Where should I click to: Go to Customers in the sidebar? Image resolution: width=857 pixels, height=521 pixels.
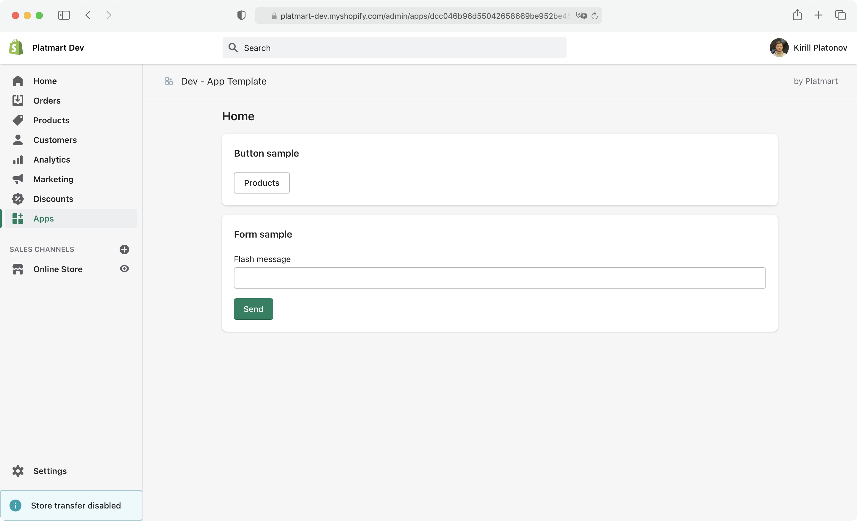click(55, 140)
